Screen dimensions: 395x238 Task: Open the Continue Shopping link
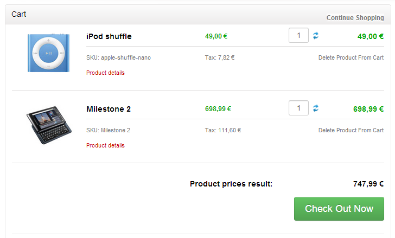[x=355, y=17]
